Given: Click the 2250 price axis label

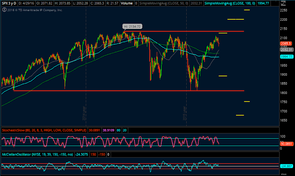Looking at the screenshot, I should click(283, 10).
